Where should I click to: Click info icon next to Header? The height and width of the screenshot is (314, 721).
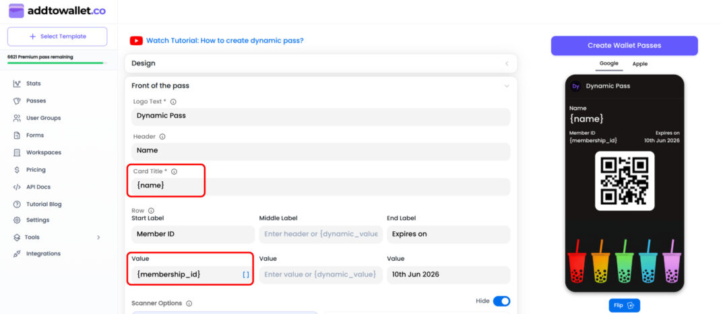[x=162, y=137]
